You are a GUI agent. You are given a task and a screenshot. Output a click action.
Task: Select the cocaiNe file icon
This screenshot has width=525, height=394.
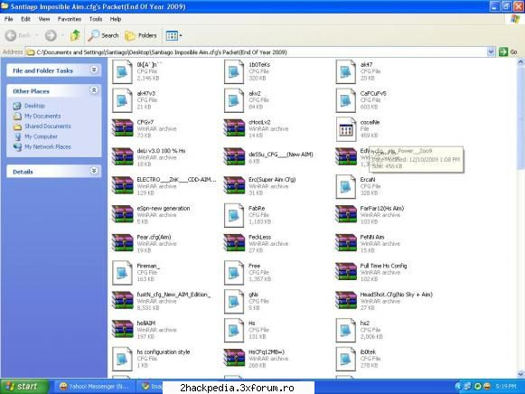[x=345, y=129]
